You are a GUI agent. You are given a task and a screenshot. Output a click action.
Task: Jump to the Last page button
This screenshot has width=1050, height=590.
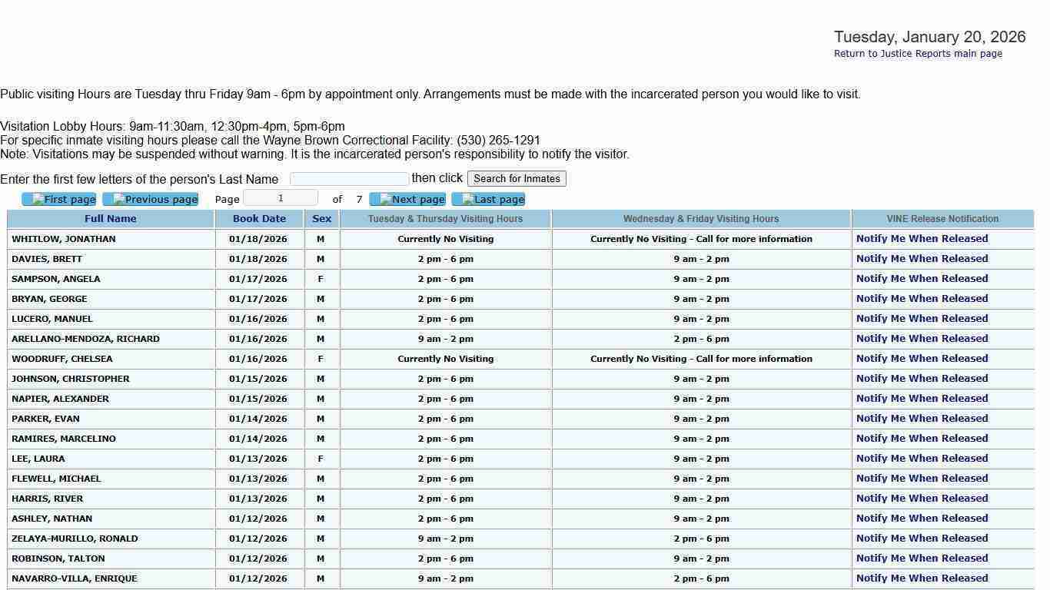(488, 200)
